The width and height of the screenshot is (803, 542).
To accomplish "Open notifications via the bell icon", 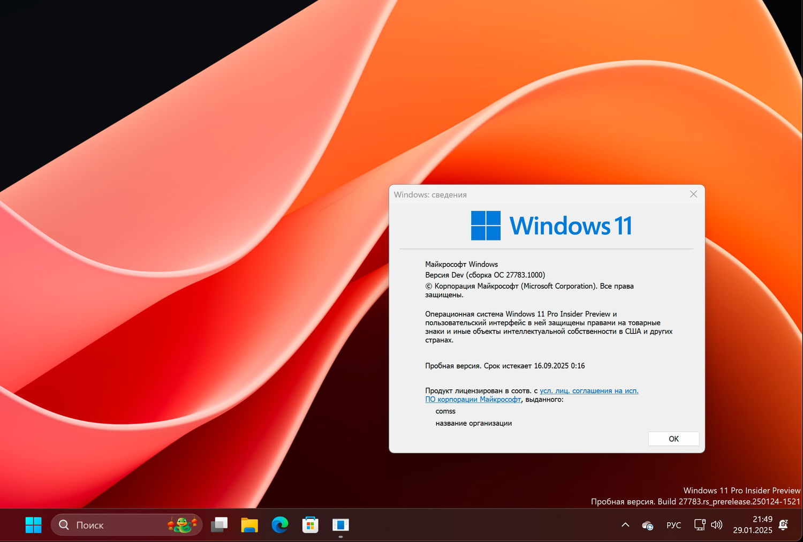I will [784, 525].
